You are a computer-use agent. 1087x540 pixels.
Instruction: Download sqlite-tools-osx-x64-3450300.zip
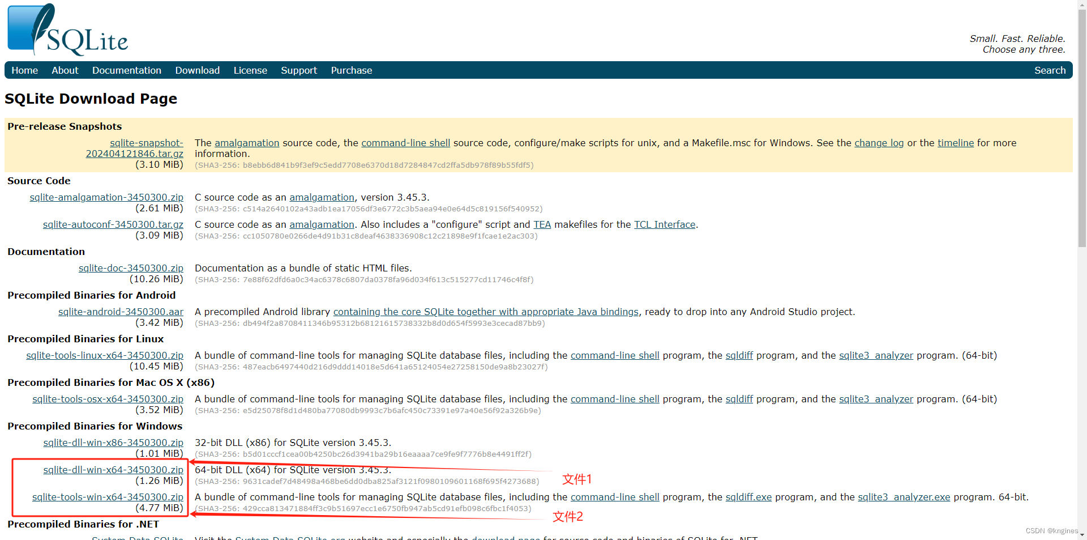(x=108, y=399)
